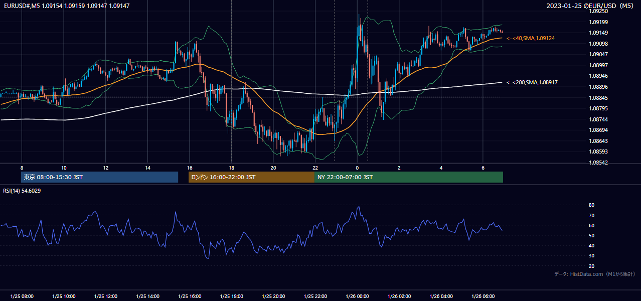Click hour 6 on the price chart axis

483,168
